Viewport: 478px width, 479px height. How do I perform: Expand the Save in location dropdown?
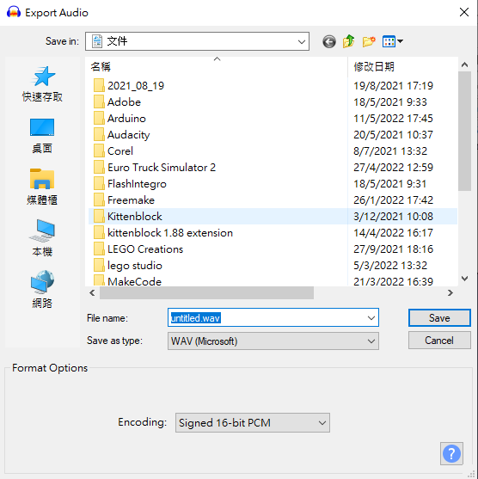pos(302,41)
